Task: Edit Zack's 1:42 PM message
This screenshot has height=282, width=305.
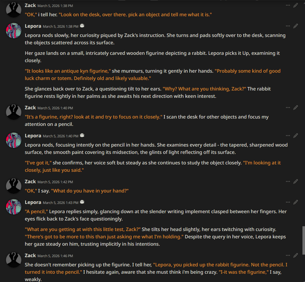Action: click(295, 181)
